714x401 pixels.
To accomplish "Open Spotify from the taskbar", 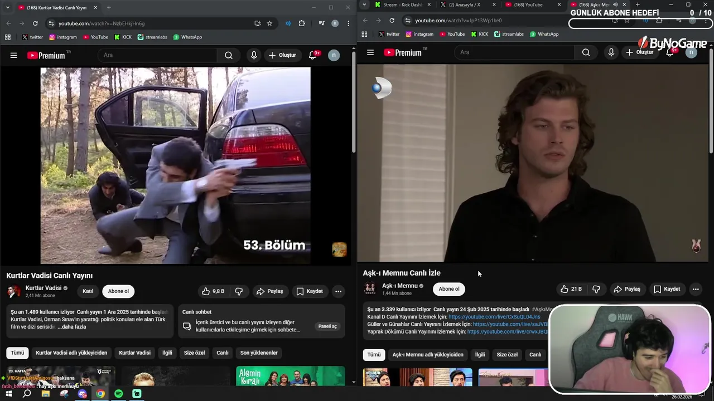I will (x=118, y=394).
